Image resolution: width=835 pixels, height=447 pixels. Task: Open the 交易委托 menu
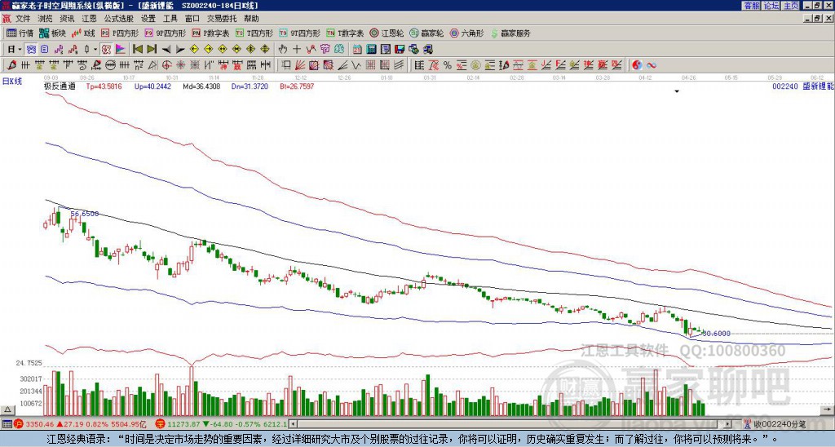point(222,19)
